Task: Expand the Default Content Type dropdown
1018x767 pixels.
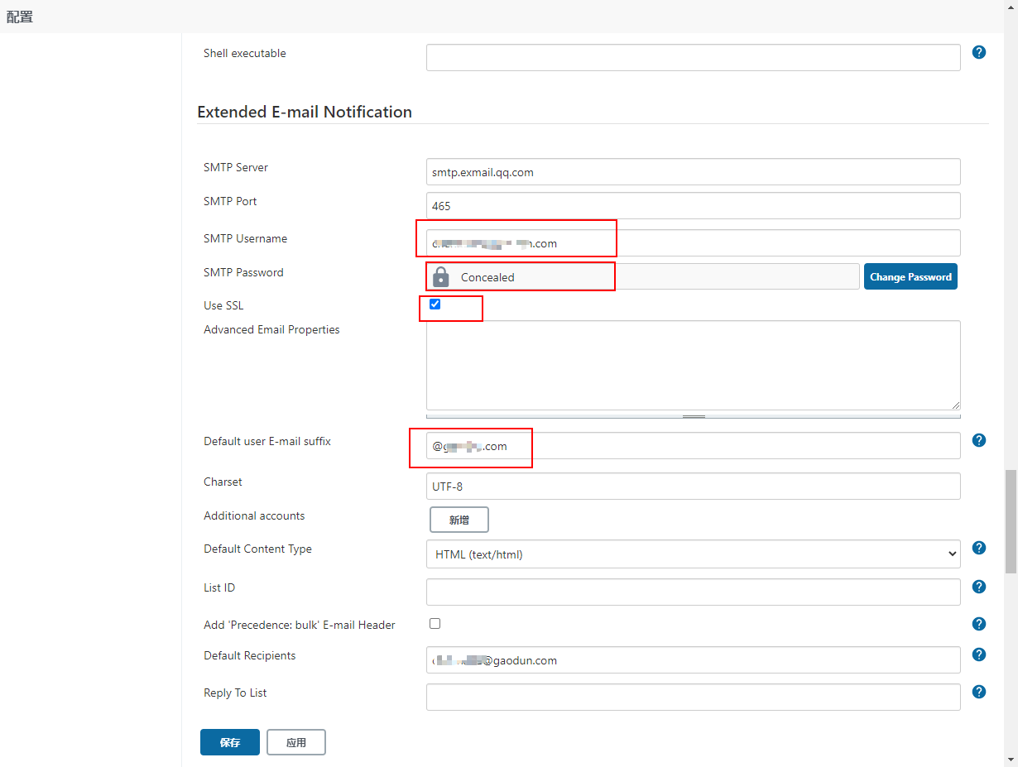Action: coord(694,554)
